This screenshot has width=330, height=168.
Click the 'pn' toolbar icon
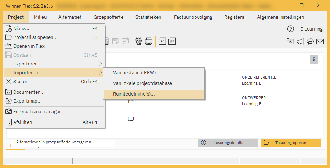[172, 42]
